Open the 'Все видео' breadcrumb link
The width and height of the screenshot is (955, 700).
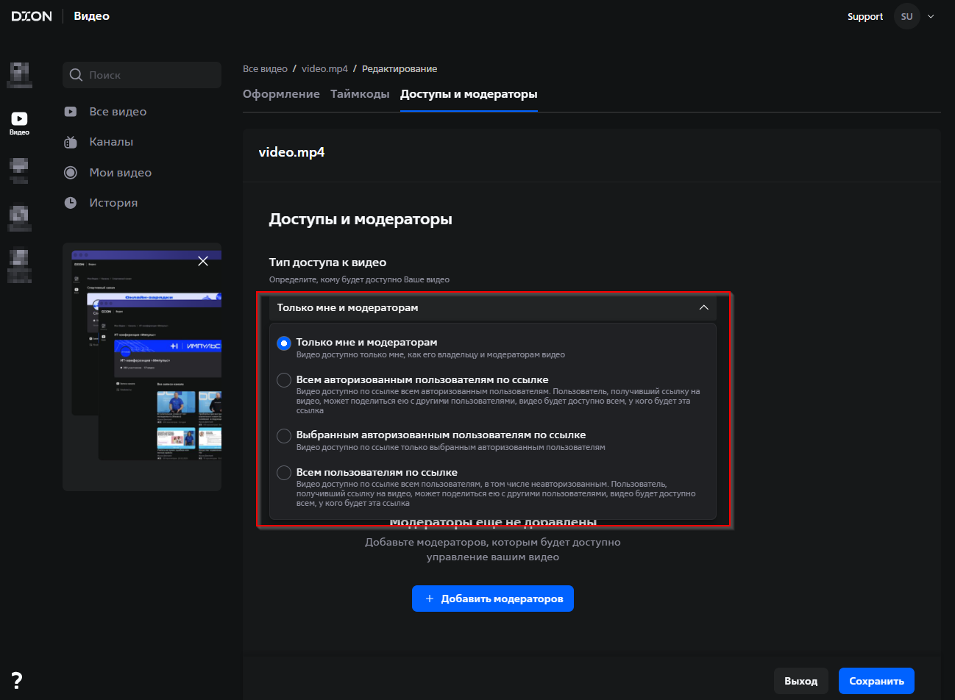point(265,68)
